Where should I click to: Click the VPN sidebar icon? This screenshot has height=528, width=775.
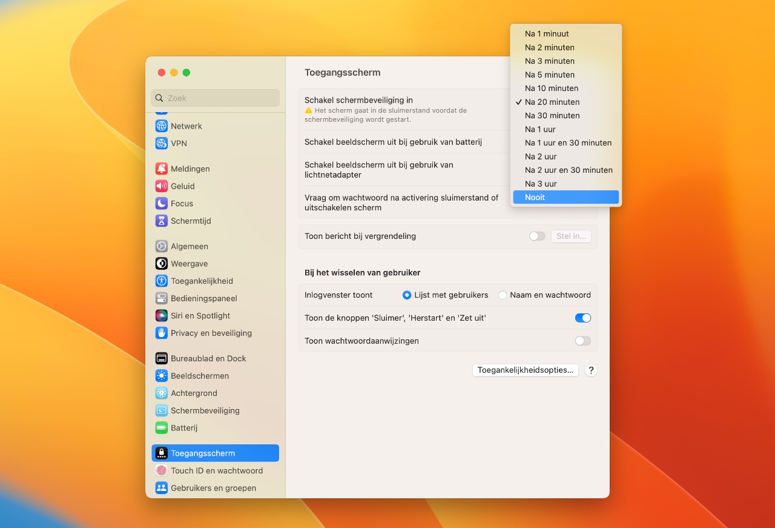[161, 144]
